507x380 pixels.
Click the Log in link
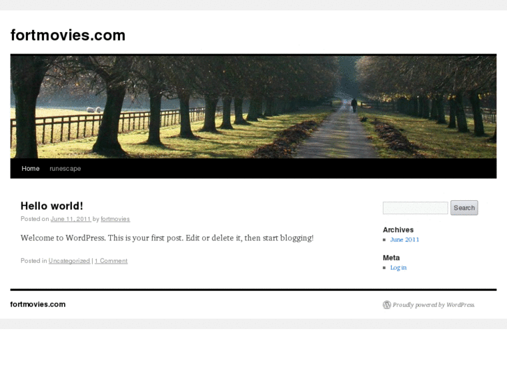pos(398,268)
